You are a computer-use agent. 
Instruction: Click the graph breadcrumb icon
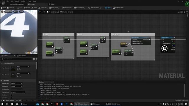[x=48, y=12]
